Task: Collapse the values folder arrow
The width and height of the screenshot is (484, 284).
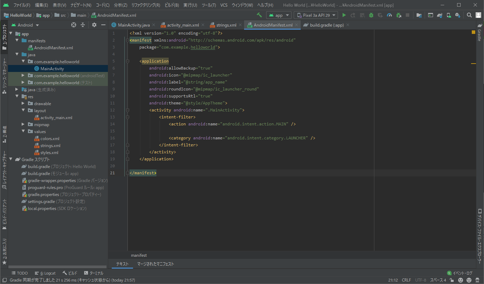Action: 23,132
